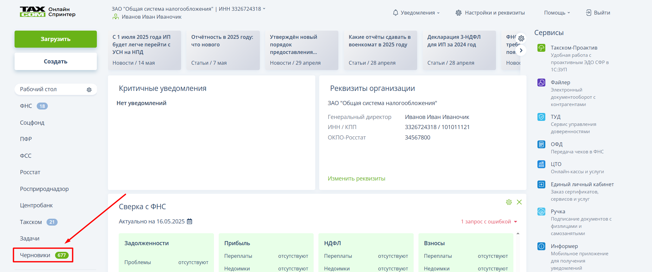Click the Прибыль card
The height and width of the screenshot is (272, 652).
coord(266,252)
